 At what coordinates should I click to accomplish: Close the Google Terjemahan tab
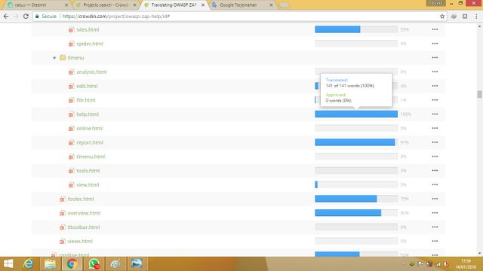tap(271, 5)
